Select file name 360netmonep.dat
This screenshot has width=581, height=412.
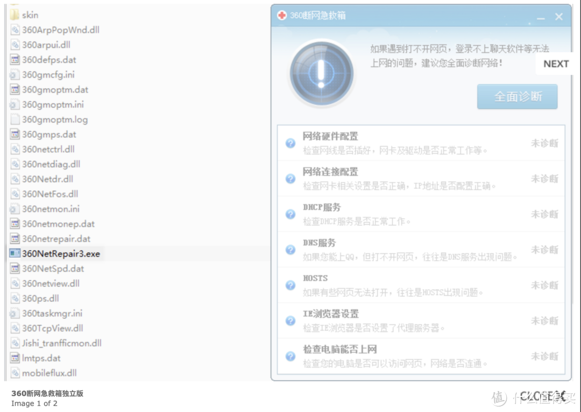58,224
